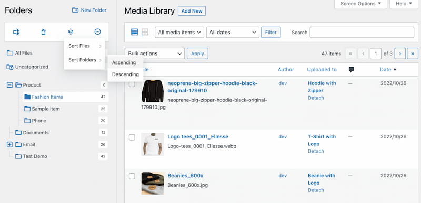Expand the Email folder tree
The image size is (421, 203).
9,144
